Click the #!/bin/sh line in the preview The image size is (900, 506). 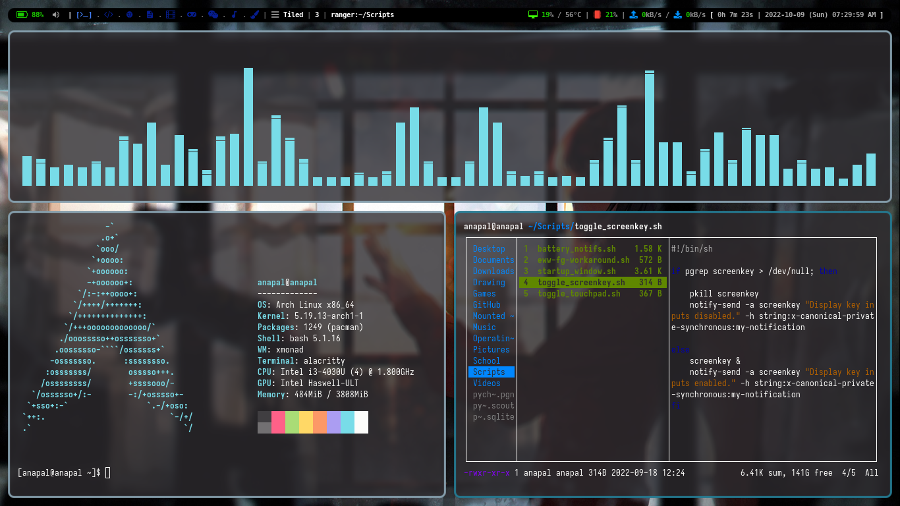pos(692,248)
